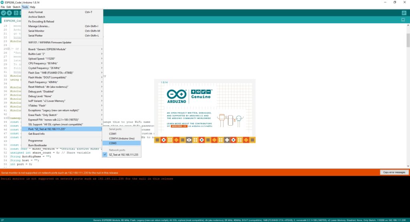
Task: Click the Upload arrow icon
Action: 10,13
